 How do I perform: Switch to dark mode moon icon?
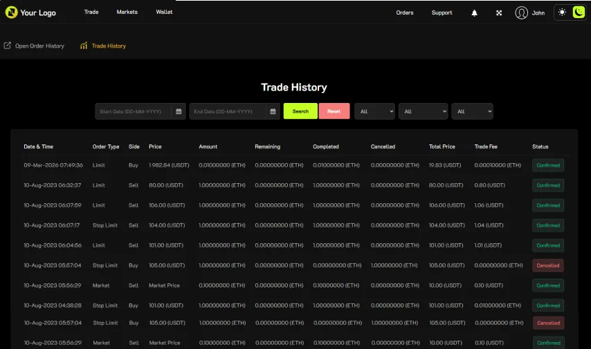579,12
